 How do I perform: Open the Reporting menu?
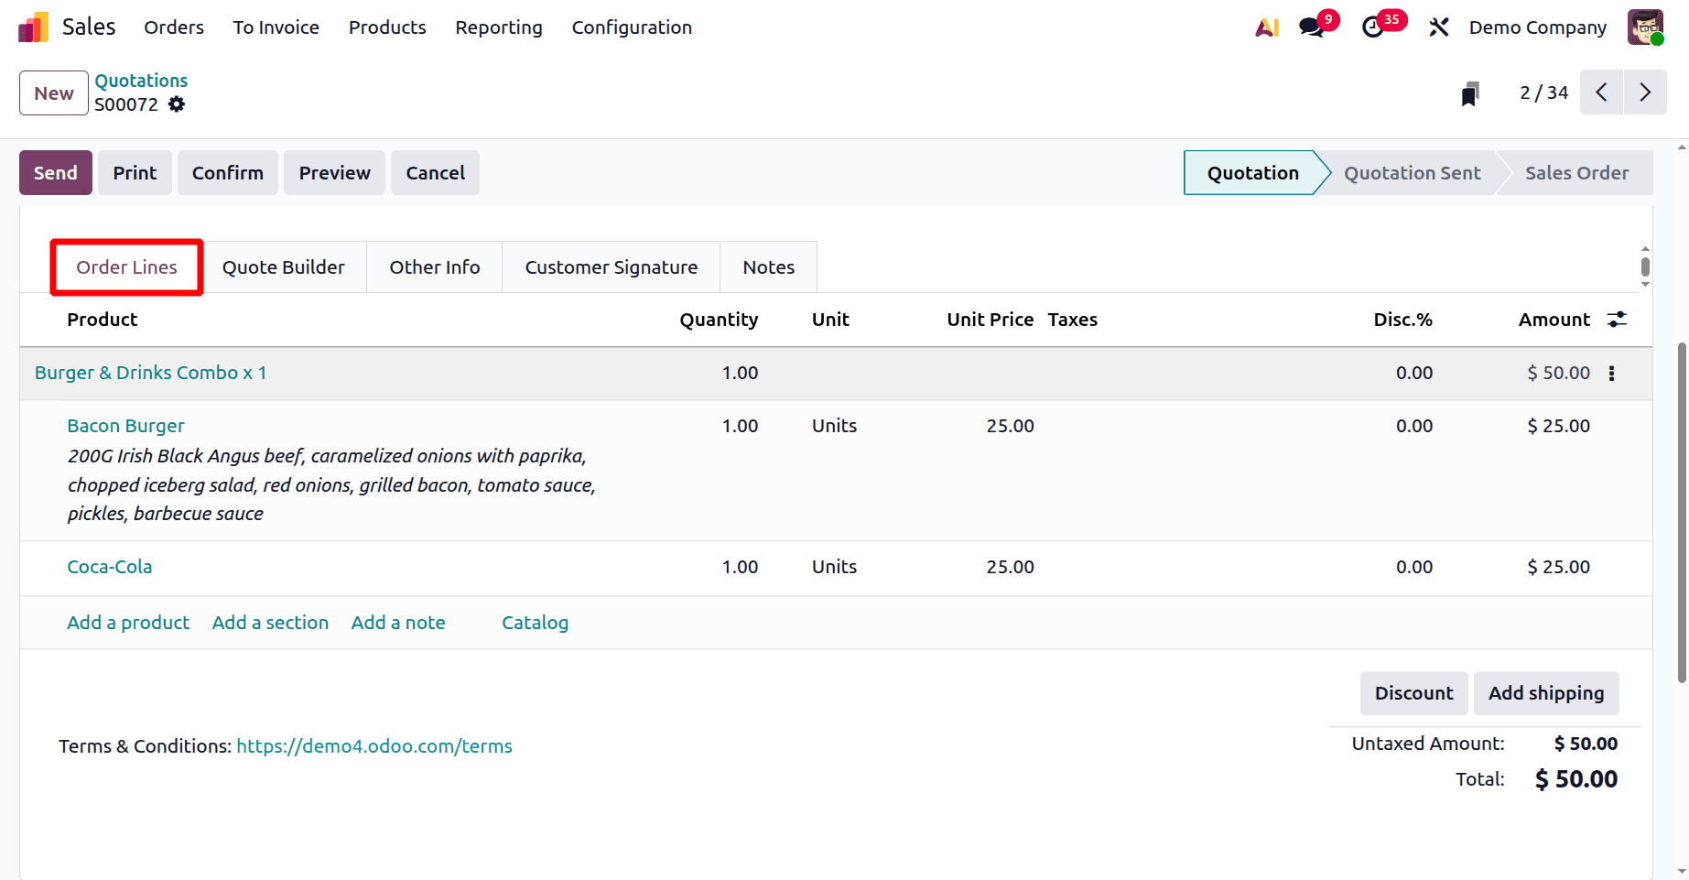point(498,27)
